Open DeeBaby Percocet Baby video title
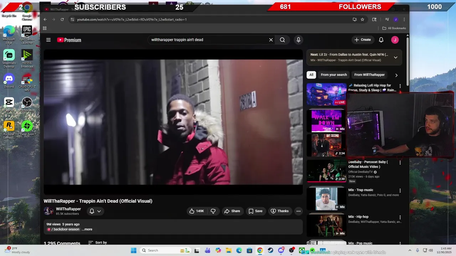456x256 pixels. pyautogui.click(x=368, y=164)
